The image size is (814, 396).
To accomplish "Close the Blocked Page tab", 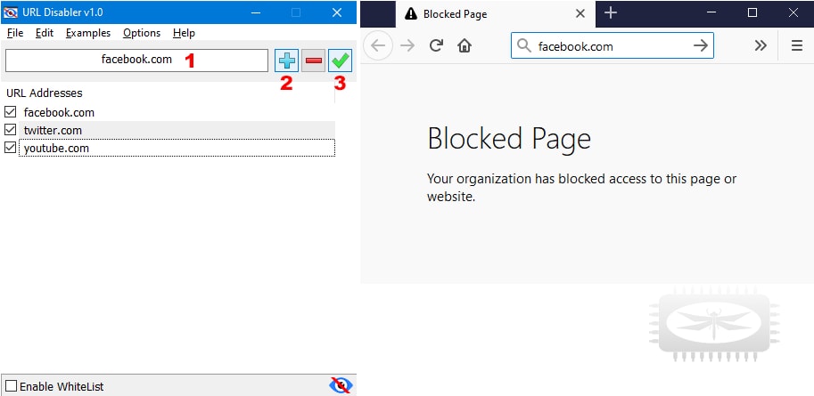I will [x=580, y=13].
